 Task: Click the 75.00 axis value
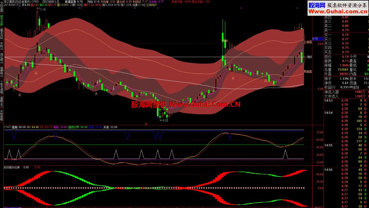pos(320,132)
